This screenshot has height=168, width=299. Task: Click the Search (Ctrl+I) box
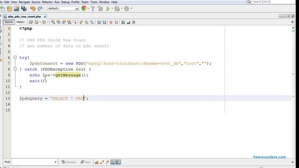coord(271,2)
